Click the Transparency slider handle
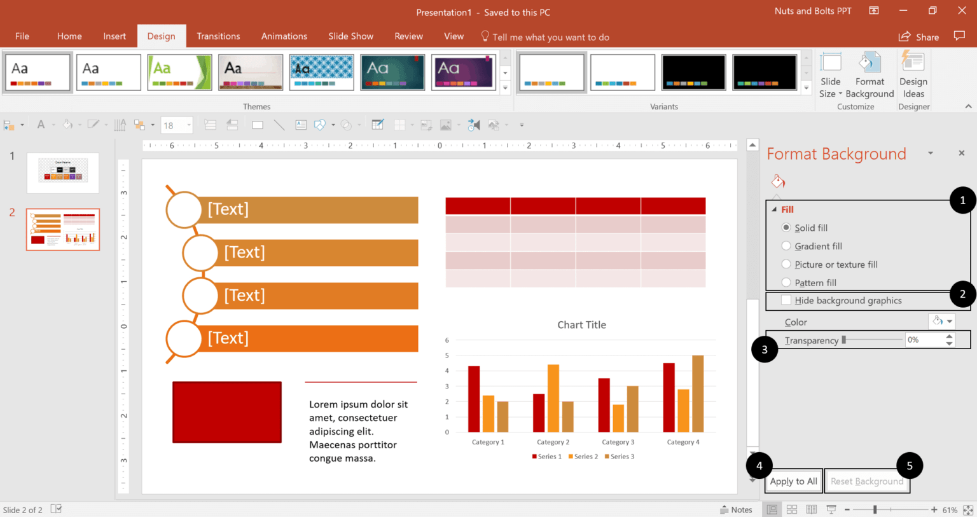The width and height of the screenshot is (977, 517). tap(844, 340)
